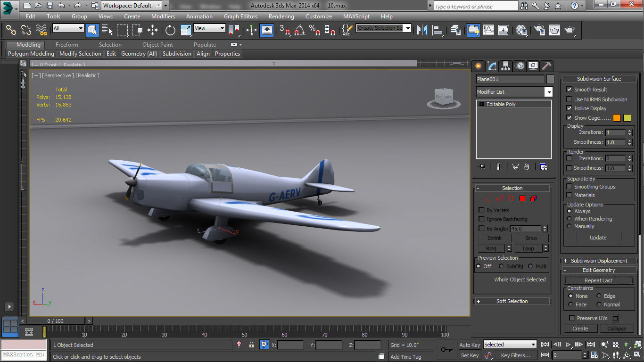The image size is (644, 362).
Task: Click the Grow selection button
Action: point(531,238)
